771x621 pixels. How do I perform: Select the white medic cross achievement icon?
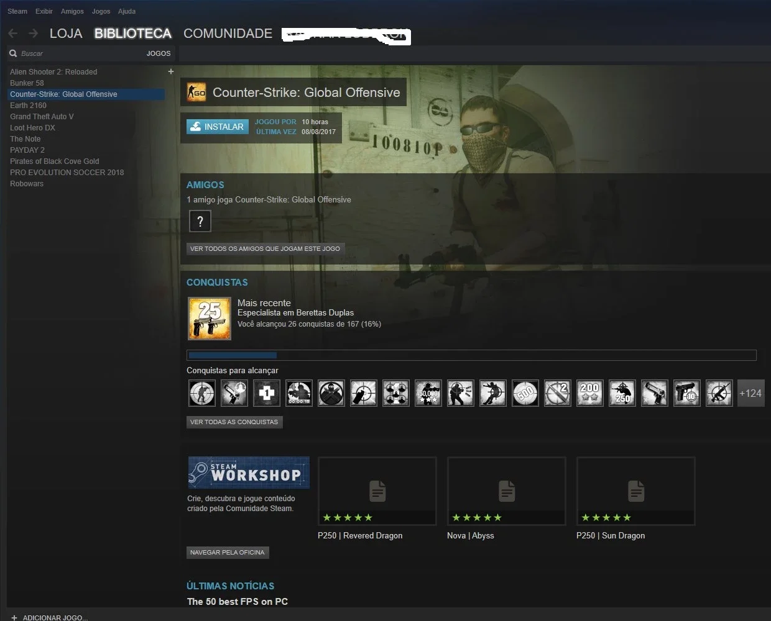[266, 393]
